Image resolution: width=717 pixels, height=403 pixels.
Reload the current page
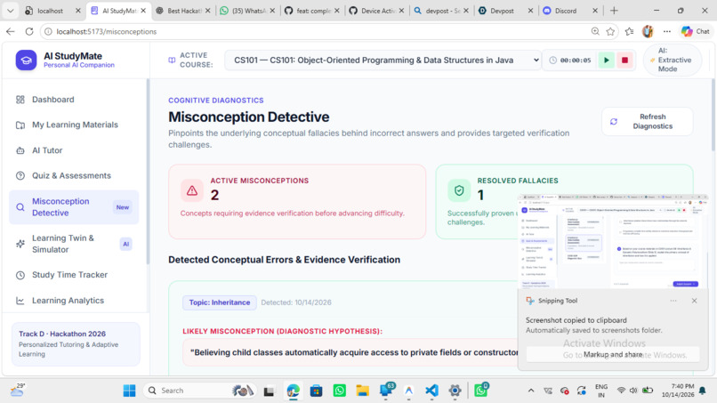click(29, 31)
